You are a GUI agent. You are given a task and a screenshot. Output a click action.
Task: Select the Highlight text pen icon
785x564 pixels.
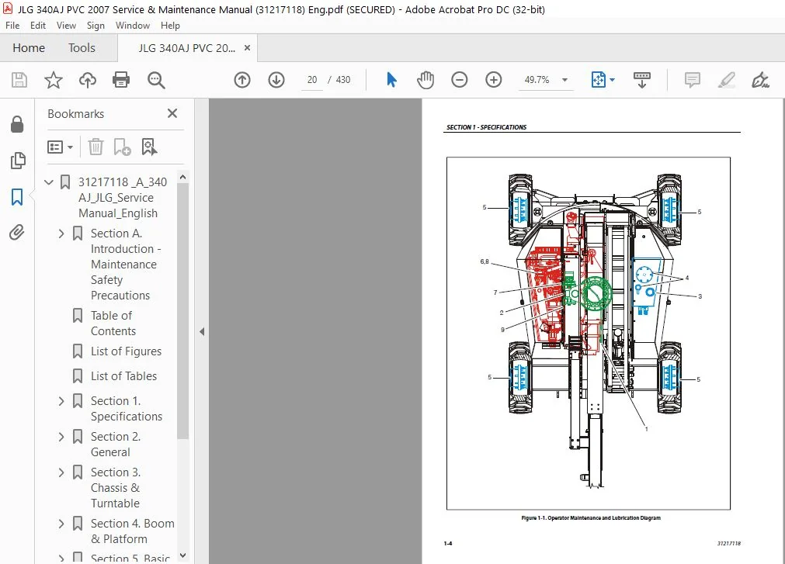[727, 80]
